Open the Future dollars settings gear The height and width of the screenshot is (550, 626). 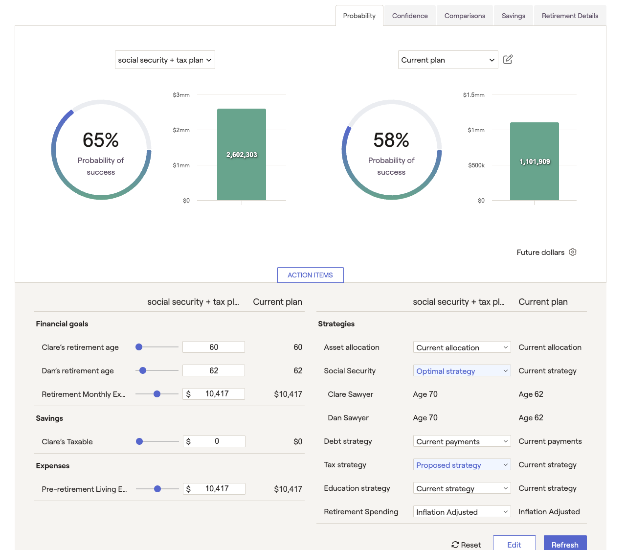(x=573, y=252)
